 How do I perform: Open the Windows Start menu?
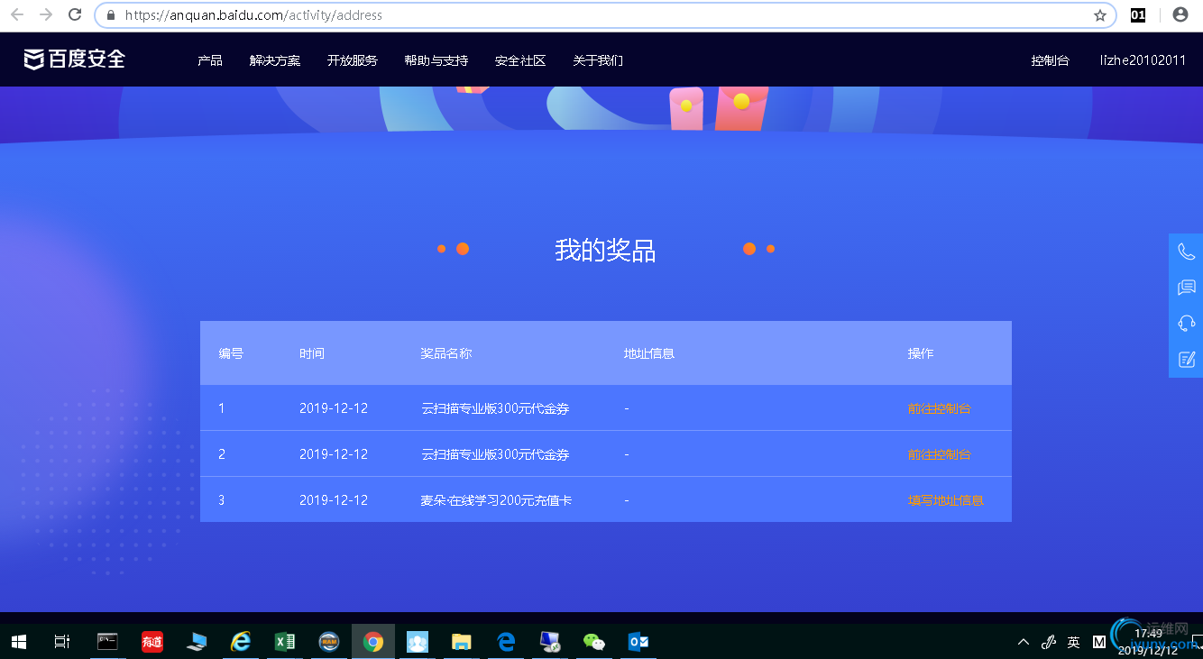pos(18,642)
